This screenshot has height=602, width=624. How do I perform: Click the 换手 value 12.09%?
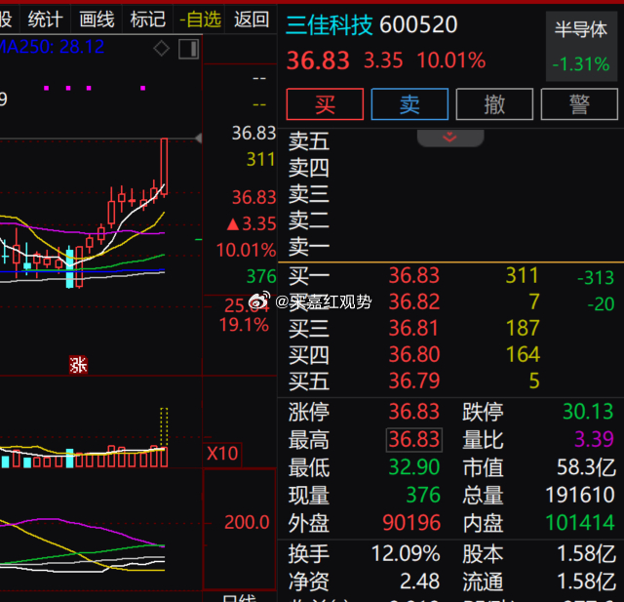coord(406,553)
